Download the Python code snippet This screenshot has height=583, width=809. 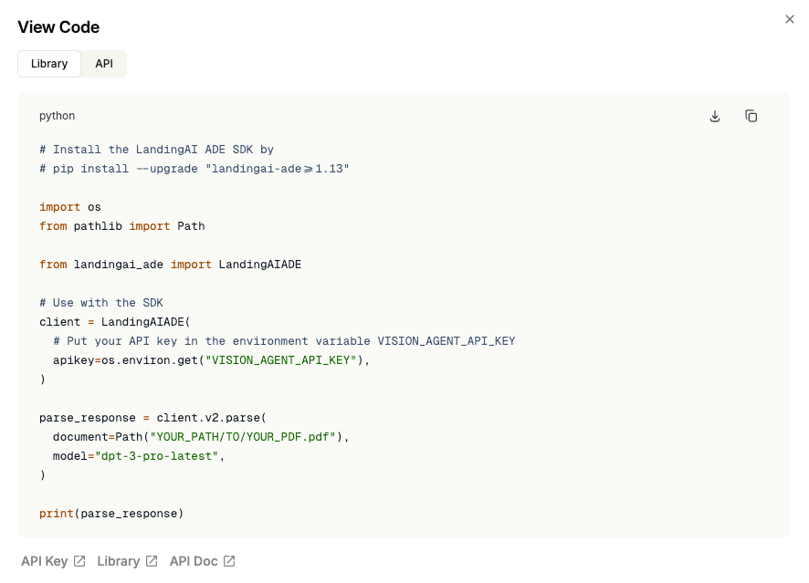click(x=715, y=116)
